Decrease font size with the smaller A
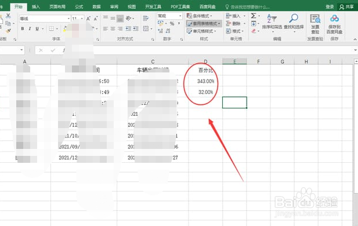 tap(96, 19)
